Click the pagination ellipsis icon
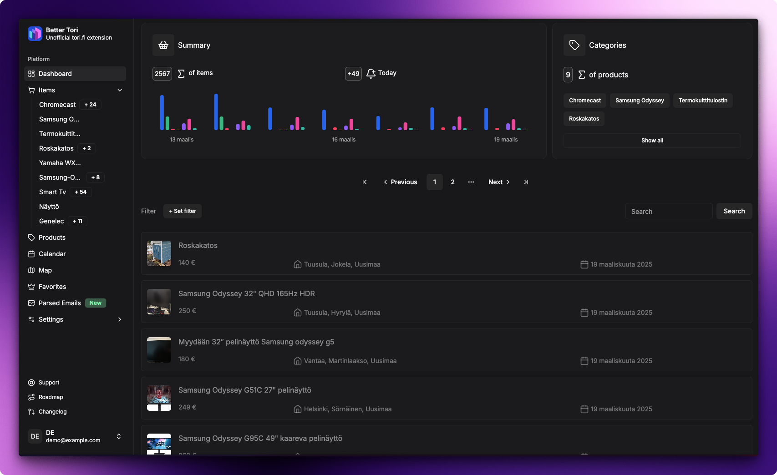The width and height of the screenshot is (777, 475). [x=471, y=182]
